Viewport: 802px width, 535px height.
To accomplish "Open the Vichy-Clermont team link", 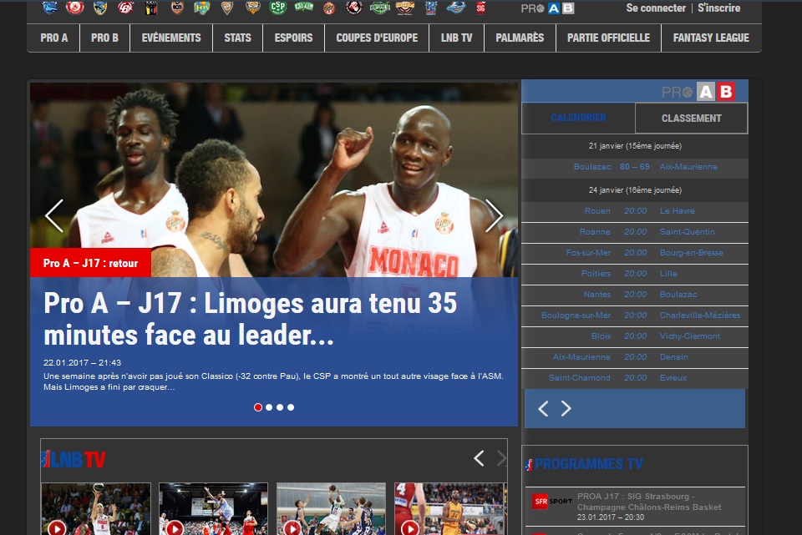I will [690, 336].
